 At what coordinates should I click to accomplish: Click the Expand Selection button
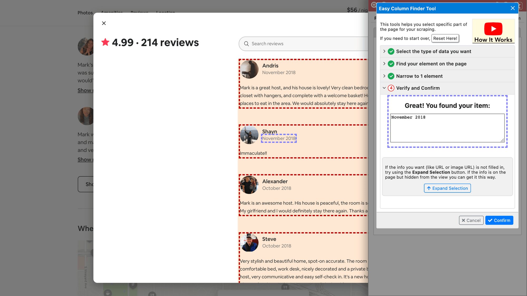pyautogui.click(x=447, y=188)
